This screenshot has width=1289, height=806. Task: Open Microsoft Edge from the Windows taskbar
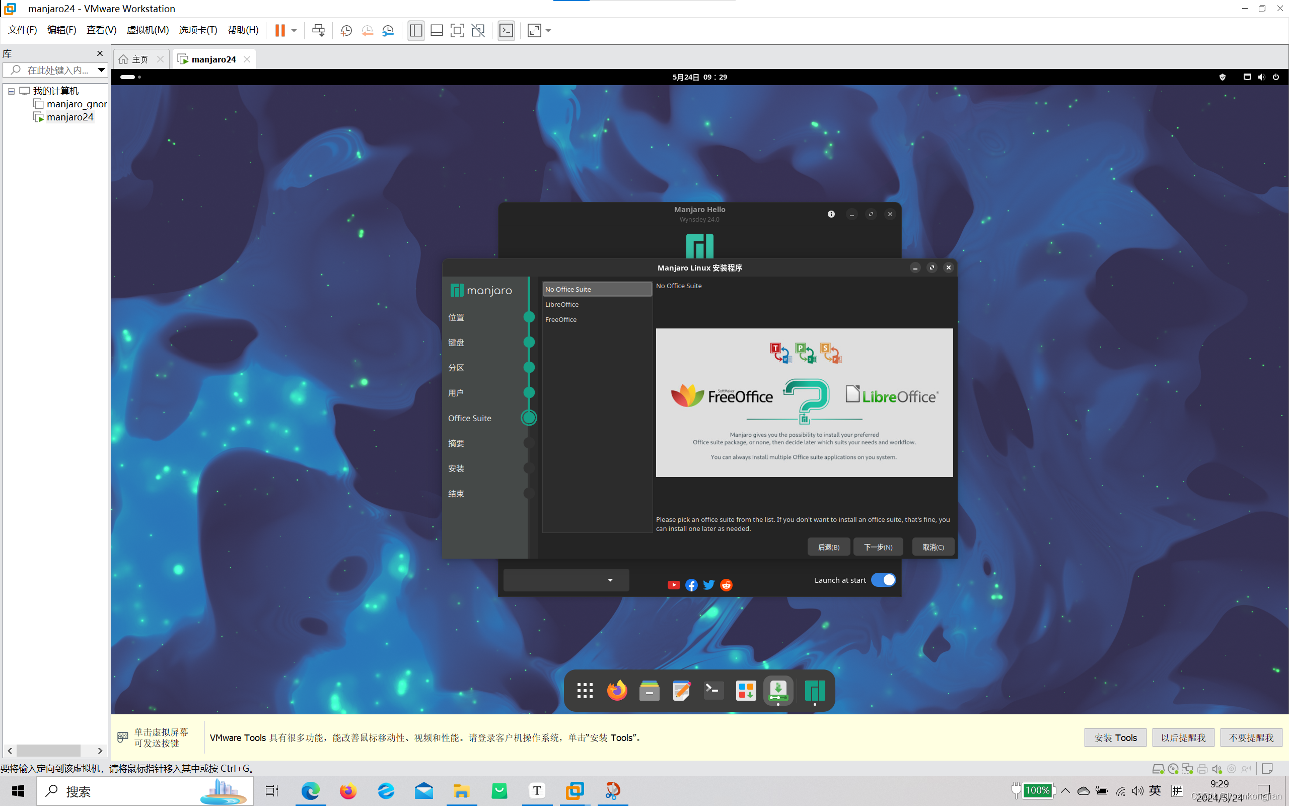pyautogui.click(x=311, y=790)
